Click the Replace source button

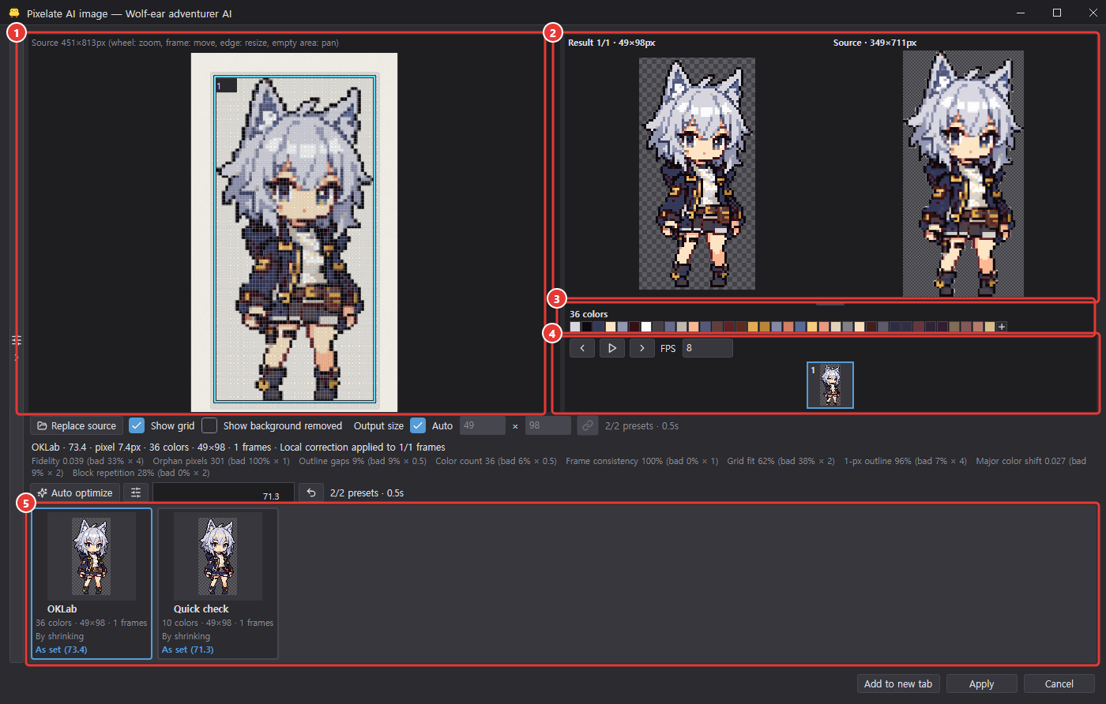click(x=77, y=426)
